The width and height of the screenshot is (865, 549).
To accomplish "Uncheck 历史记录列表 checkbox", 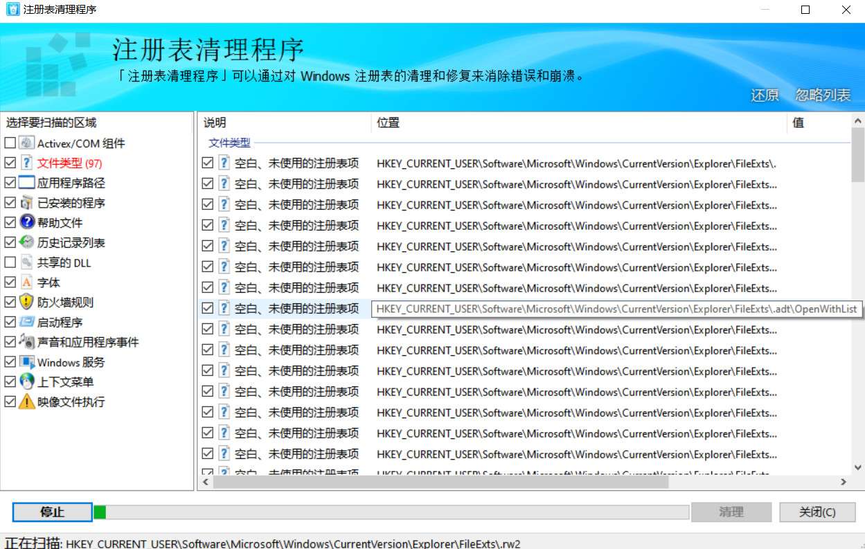I will click(x=10, y=243).
